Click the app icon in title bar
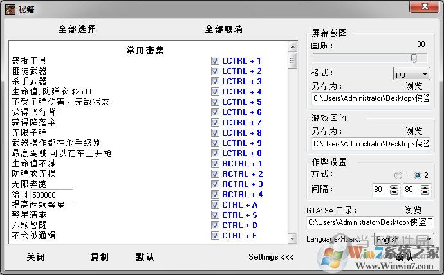This screenshot has width=444, height=275. click(10, 10)
